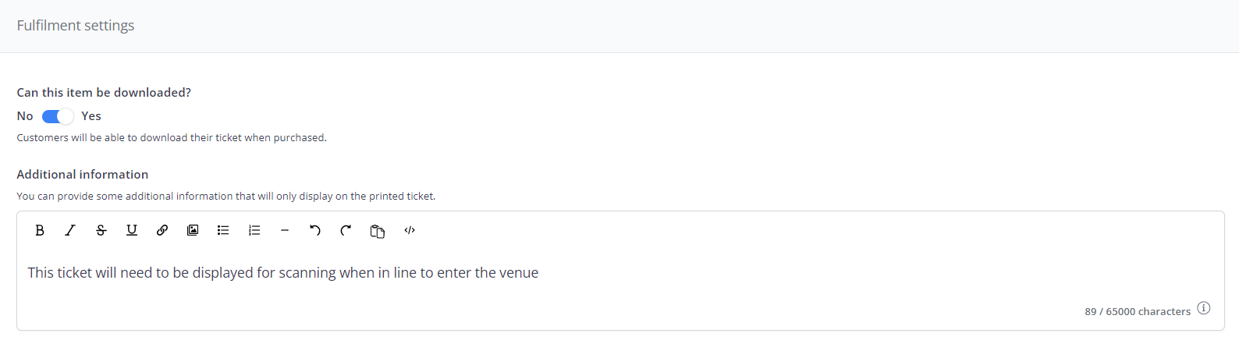Switch to HTML source code view
This screenshot has height=358, width=1239.
[x=410, y=230]
